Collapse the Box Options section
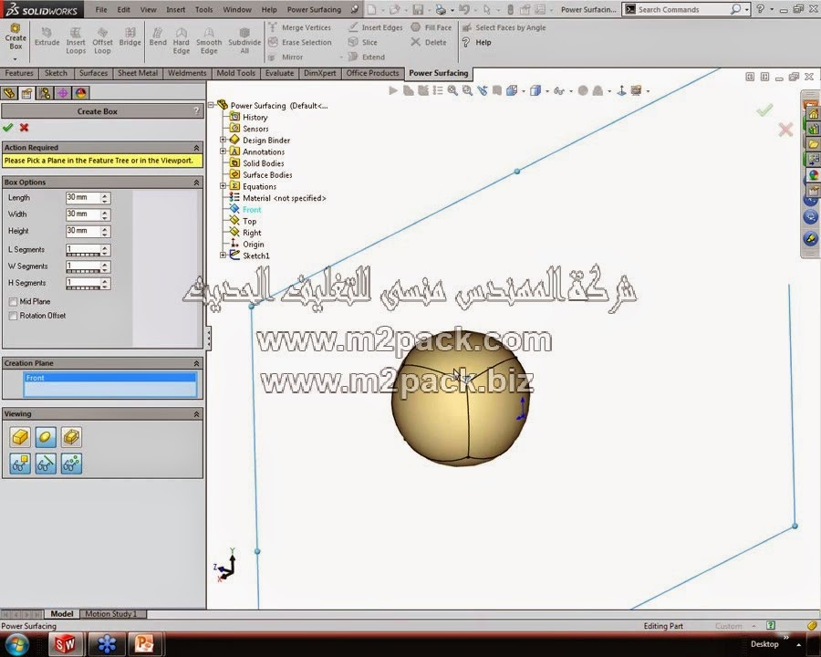Image resolution: width=821 pixels, height=657 pixels. [196, 182]
